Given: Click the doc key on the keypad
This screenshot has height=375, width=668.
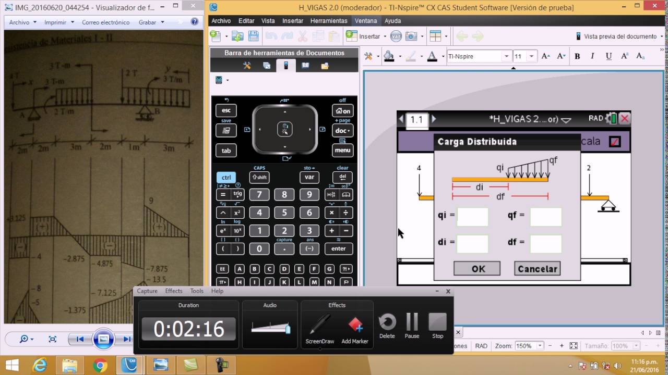Looking at the screenshot, I should 342,130.
